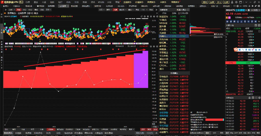This screenshot has height=136, width=261.
Task: Open the settings gear in title bar
Action: click(236, 2)
